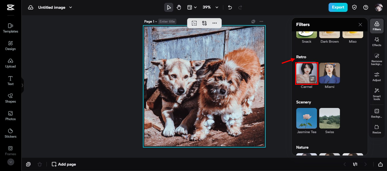Open the Shapes sidebar panel

click(x=11, y=98)
